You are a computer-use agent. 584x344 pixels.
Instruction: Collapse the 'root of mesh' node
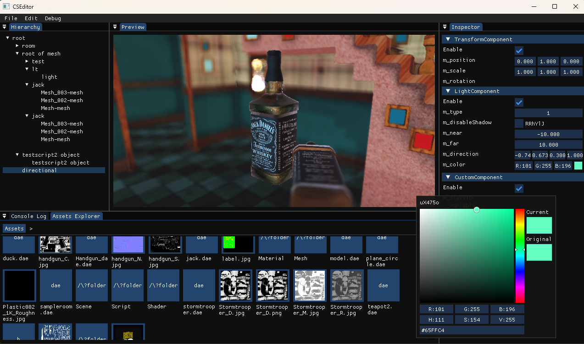[17, 54]
